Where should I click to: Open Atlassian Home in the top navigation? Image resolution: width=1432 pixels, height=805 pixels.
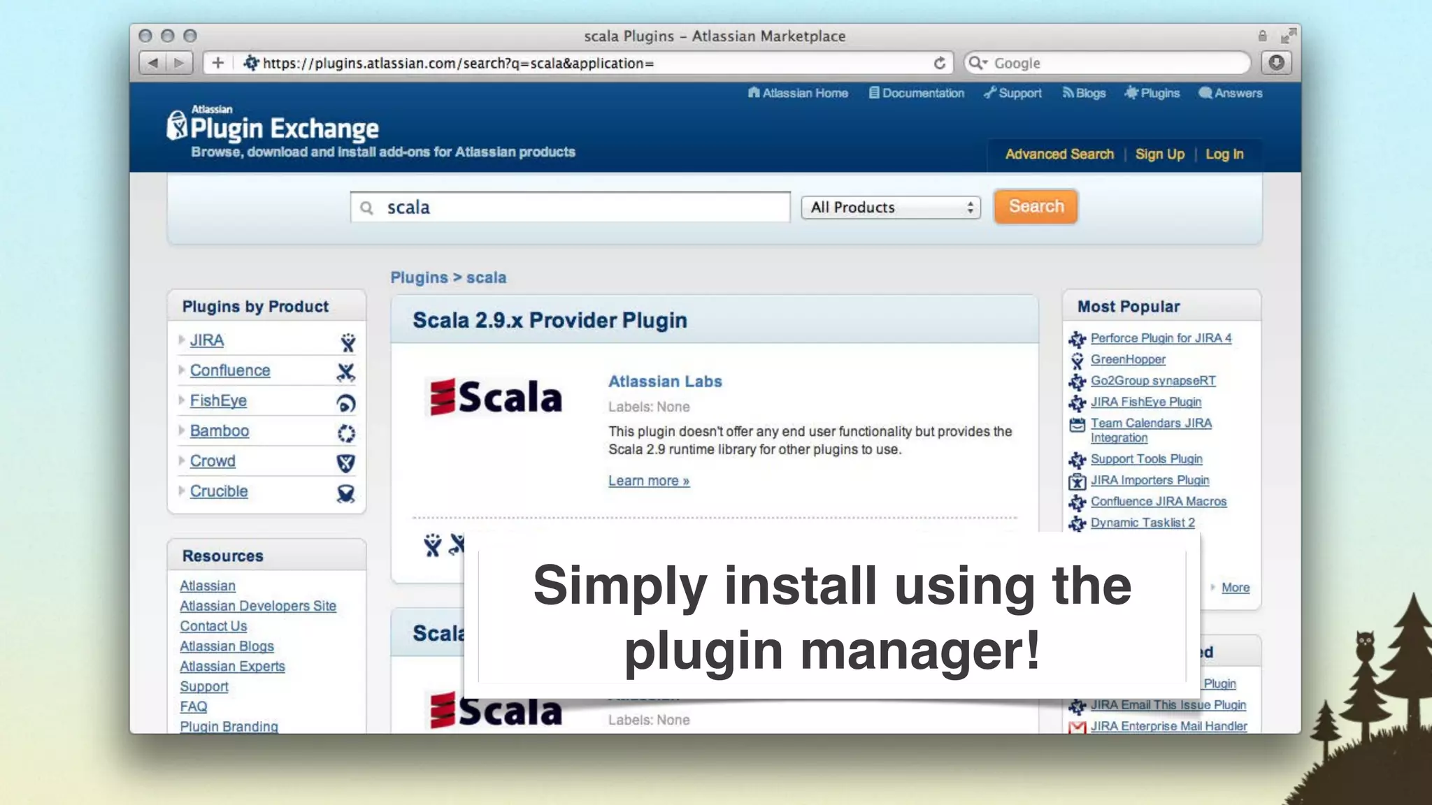(x=798, y=93)
